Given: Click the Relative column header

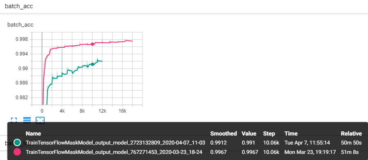Looking at the screenshot, I should point(351,133).
